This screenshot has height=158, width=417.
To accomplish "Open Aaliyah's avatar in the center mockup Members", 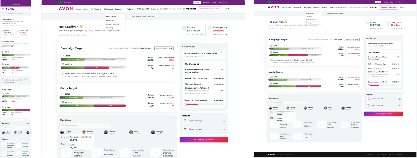I will tap(62, 132).
